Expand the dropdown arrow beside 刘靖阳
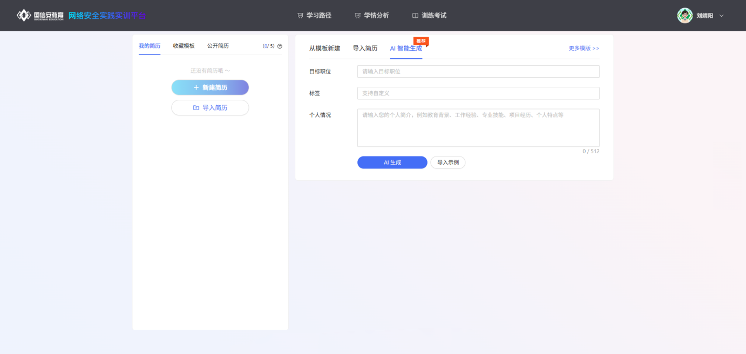Screen dimensions: 746x354 pos(722,16)
